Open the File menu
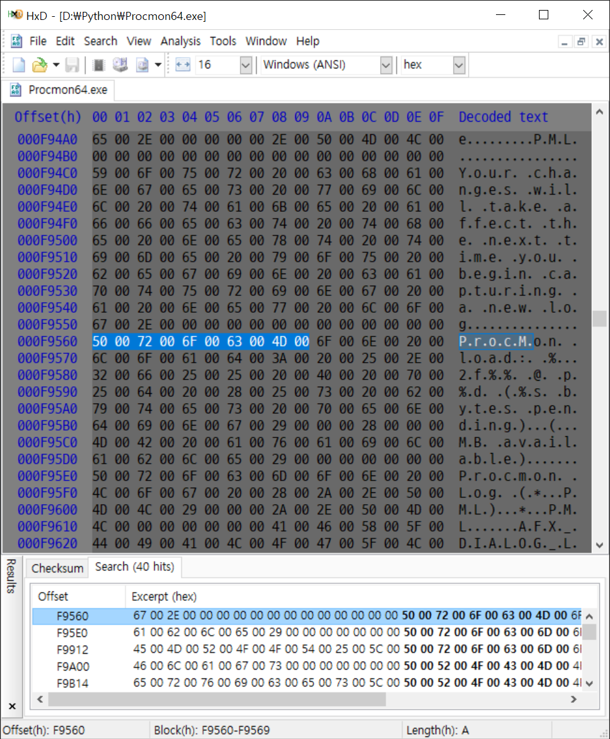This screenshot has height=739, width=610. point(38,41)
